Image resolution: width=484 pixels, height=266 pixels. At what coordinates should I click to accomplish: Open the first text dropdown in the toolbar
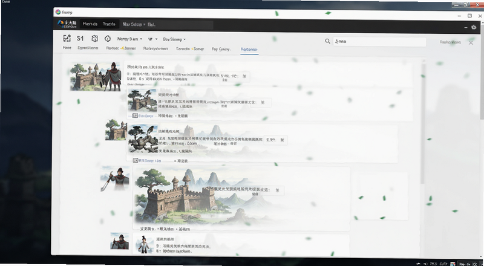tap(129, 39)
